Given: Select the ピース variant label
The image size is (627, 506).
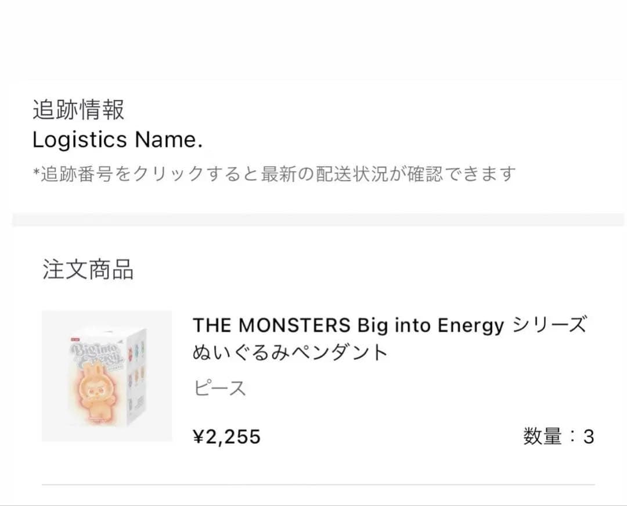Looking at the screenshot, I should pos(219,388).
